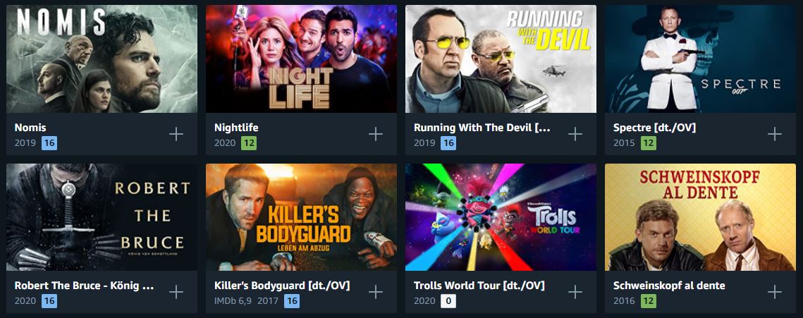Add Killer's Bodyguard to watchlist plus icon
803x318 pixels.
tap(375, 292)
